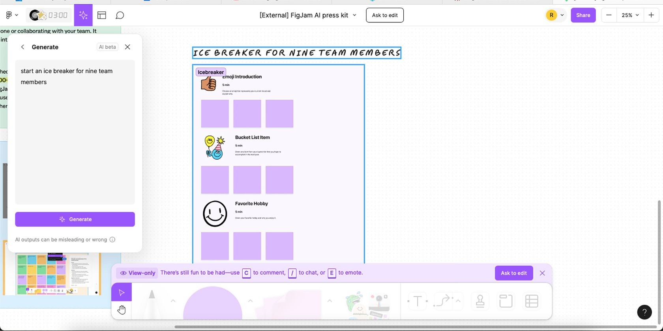The image size is (663, 331).
Task: Open the FigJam AI sparkle tool
Action: pyautogui.click(x=83, y=15)
